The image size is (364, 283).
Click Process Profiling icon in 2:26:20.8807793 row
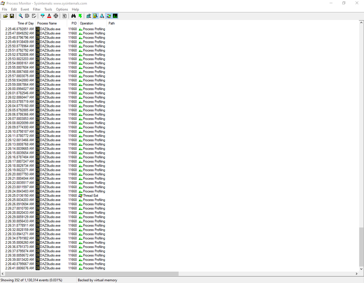(81, 174)
